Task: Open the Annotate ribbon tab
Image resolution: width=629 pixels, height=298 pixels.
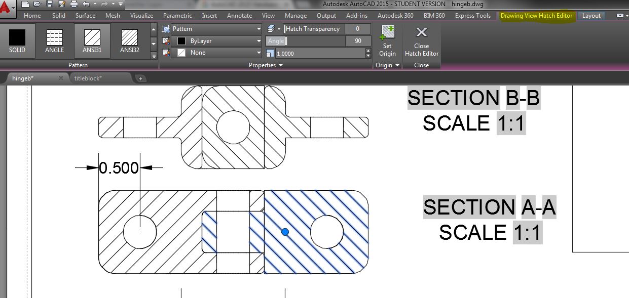Action: 239,16
